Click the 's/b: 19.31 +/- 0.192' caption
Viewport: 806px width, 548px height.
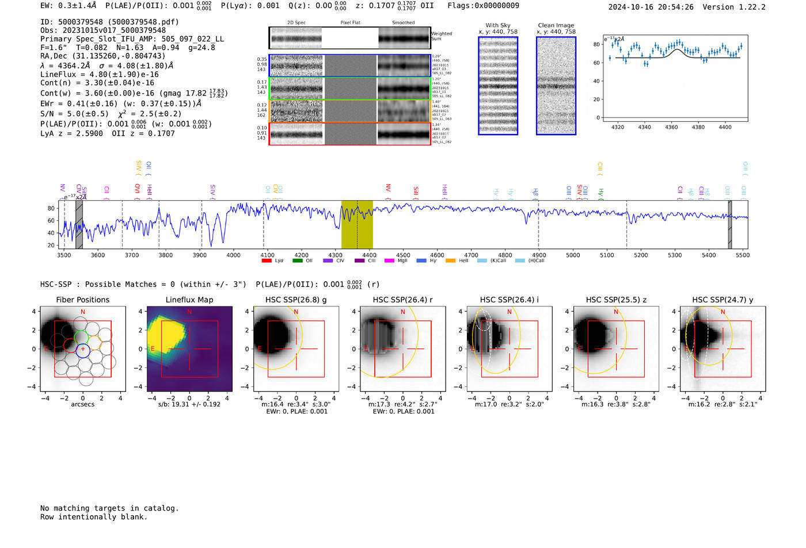(x=189, y=404)
